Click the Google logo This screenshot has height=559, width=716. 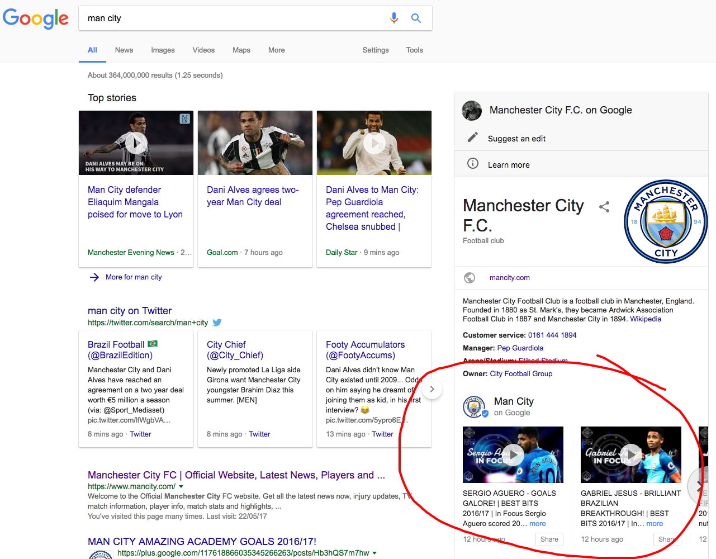(36, 18)
